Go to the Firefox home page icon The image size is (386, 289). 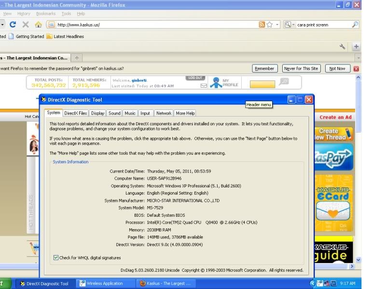38,25
